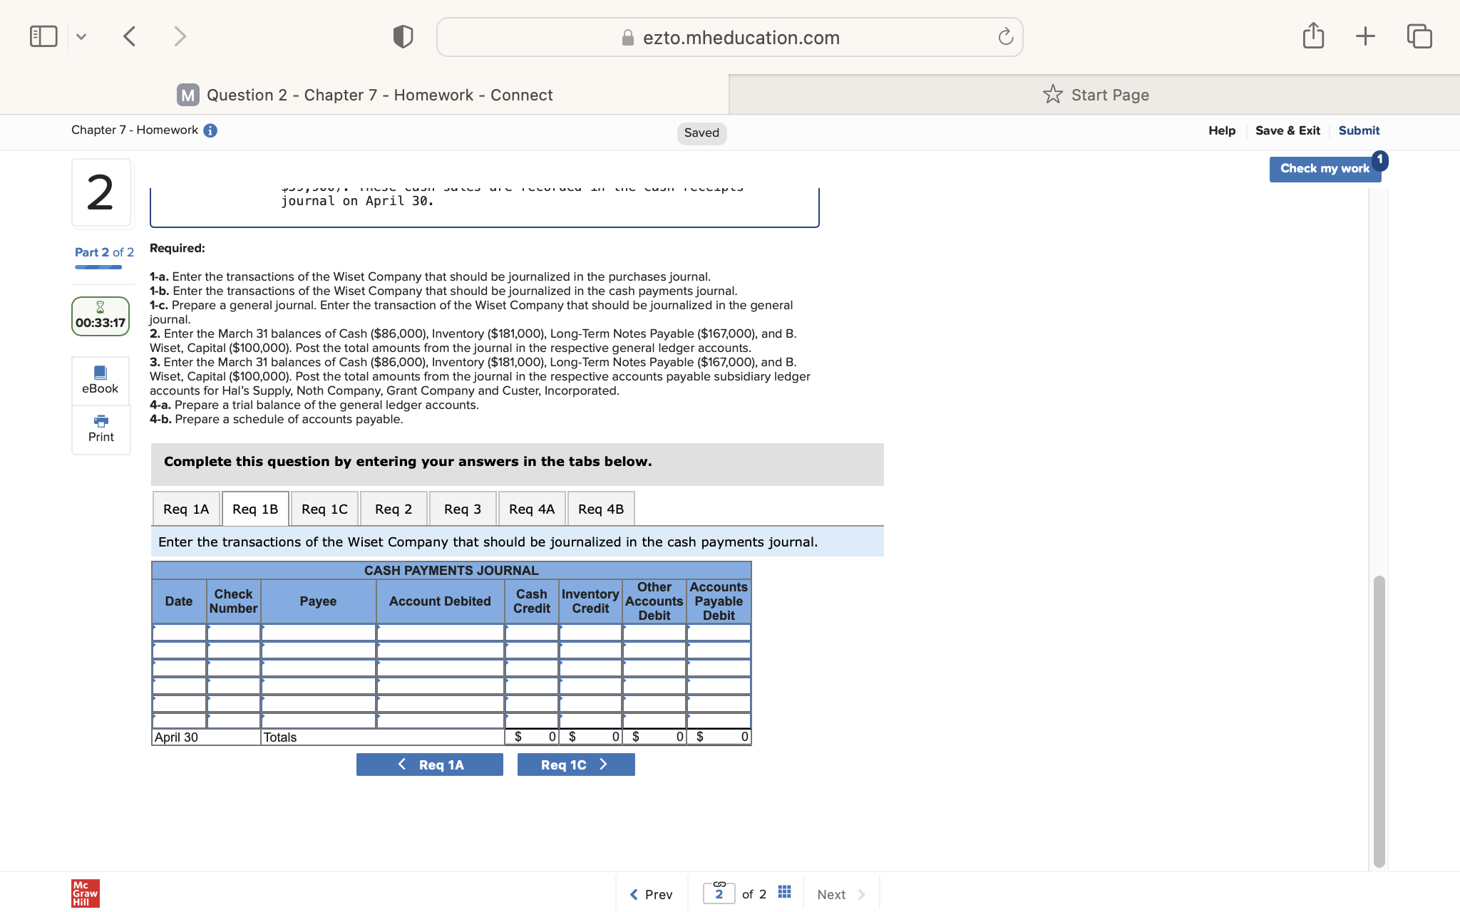Open the eBook panel

coord(101,380)
